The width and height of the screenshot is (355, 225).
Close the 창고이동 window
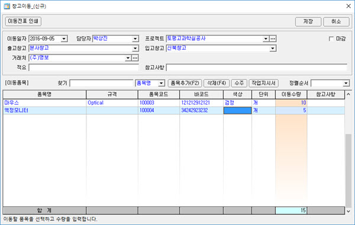point(348,6)
